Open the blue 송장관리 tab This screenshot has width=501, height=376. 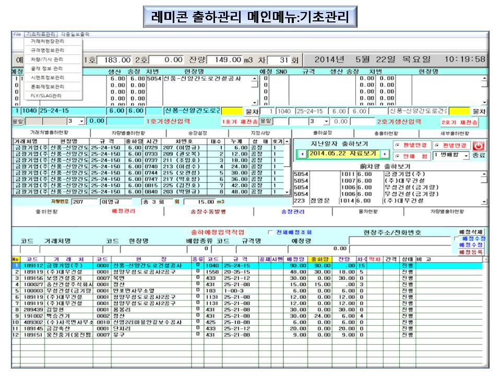pos(293,211)
